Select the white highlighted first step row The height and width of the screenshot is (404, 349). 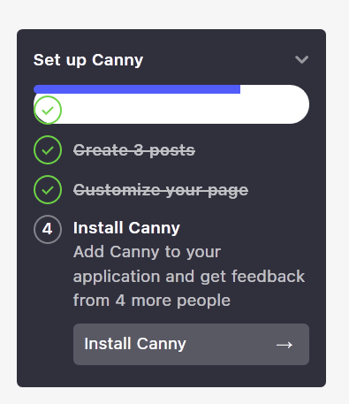171,104
